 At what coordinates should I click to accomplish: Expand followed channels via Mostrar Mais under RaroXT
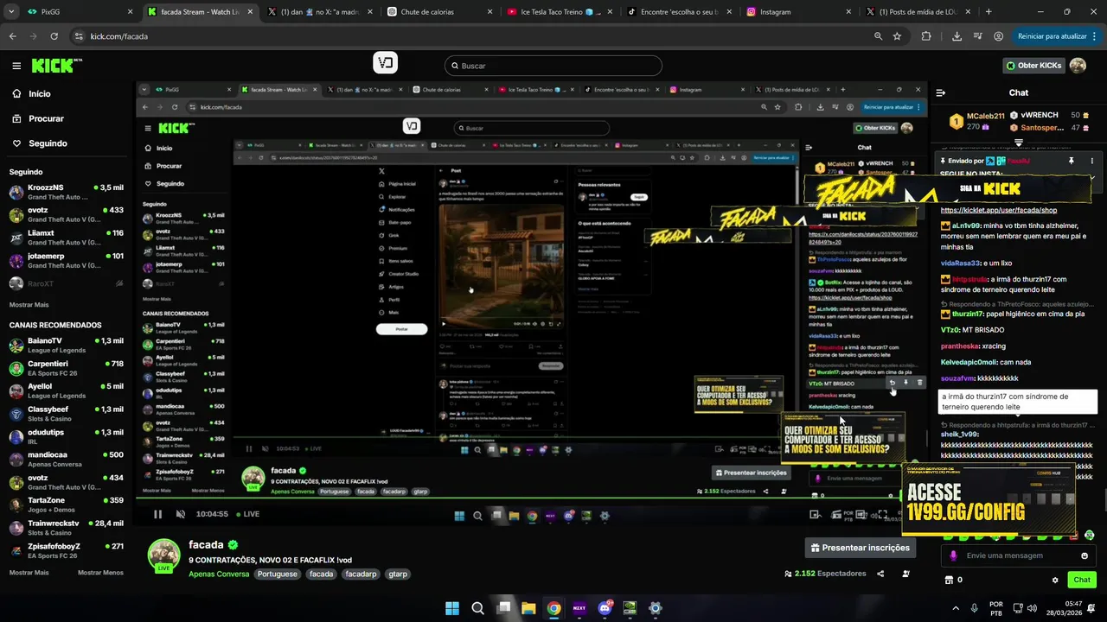coord(29,305)
